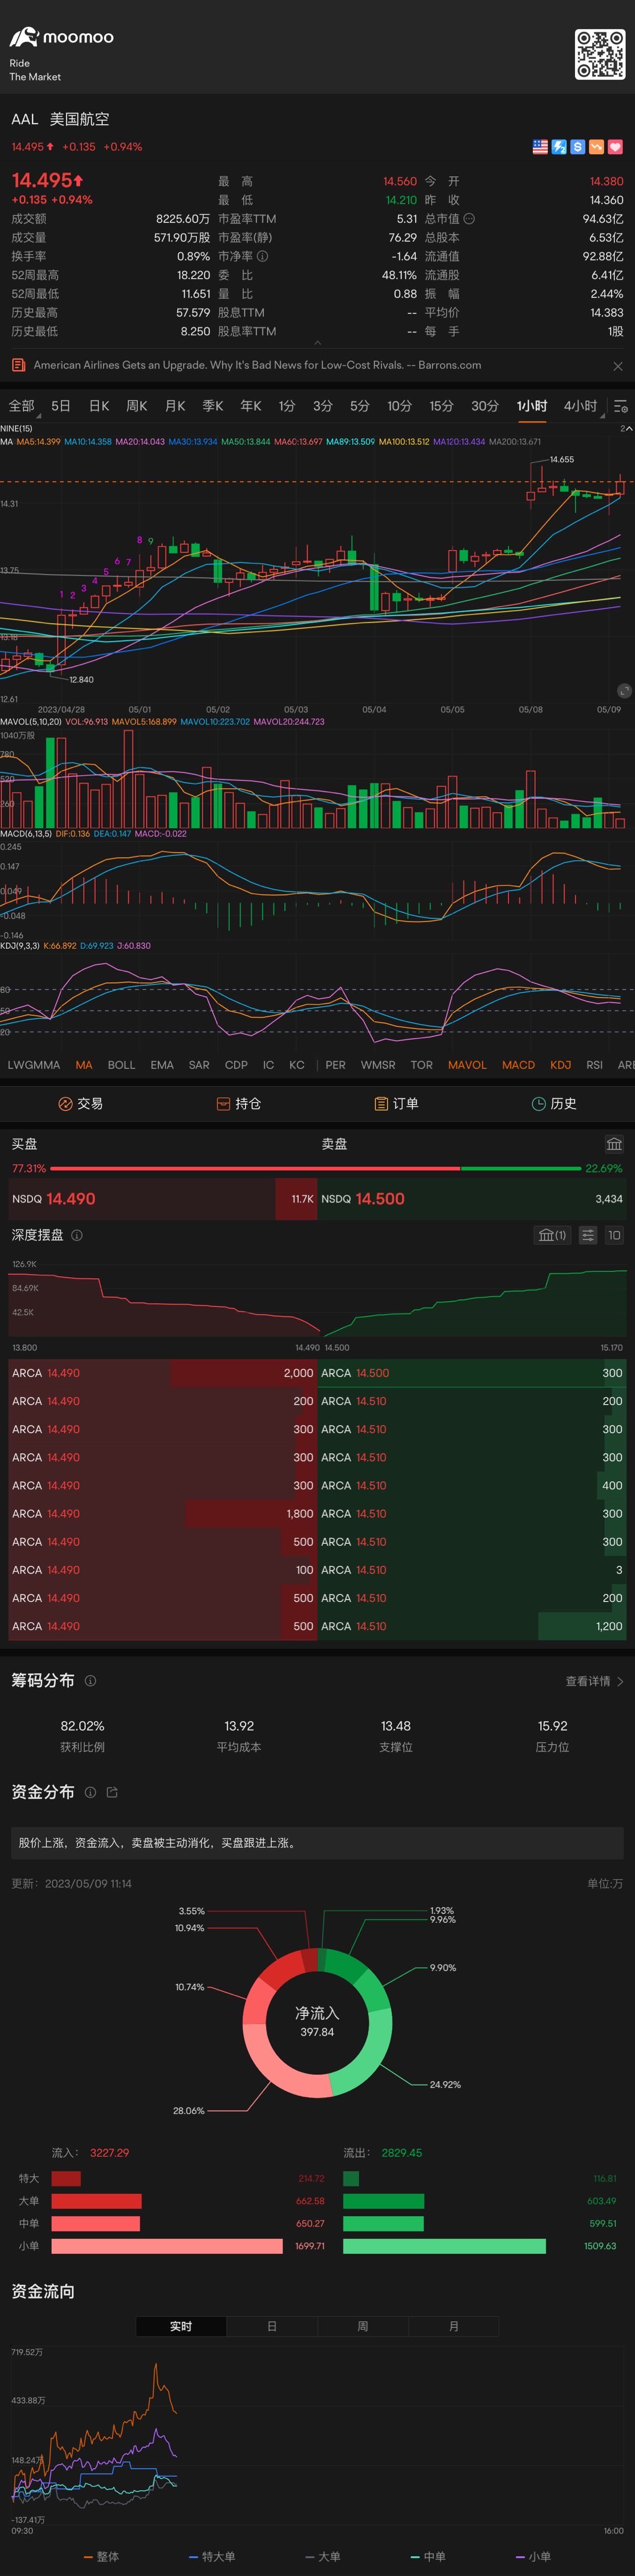Change the depth level 10 selector
This screenshot has width=635, height=2576.
614,1235
